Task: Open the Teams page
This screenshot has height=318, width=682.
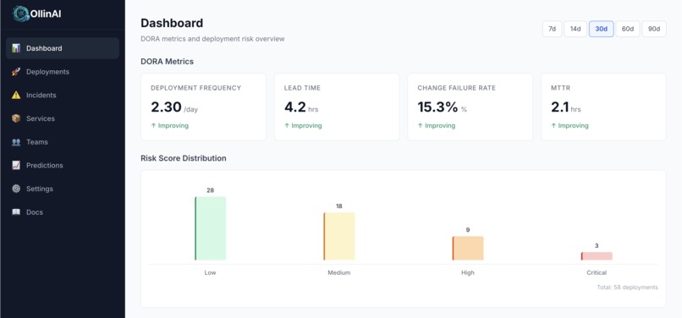Action: pyautogui.click(x=63, y=142)
